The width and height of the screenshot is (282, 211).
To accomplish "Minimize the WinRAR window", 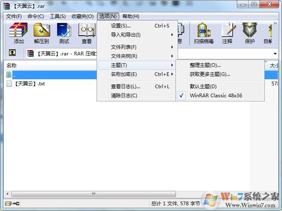I will coord(243,5).
